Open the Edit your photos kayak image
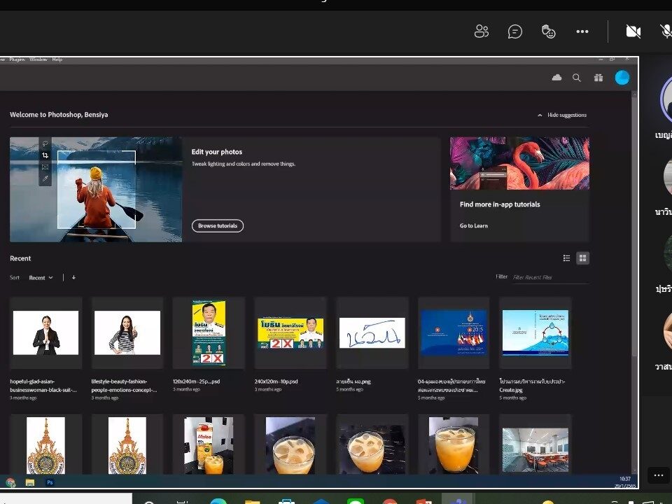672x504 pixels. (96, 190)
